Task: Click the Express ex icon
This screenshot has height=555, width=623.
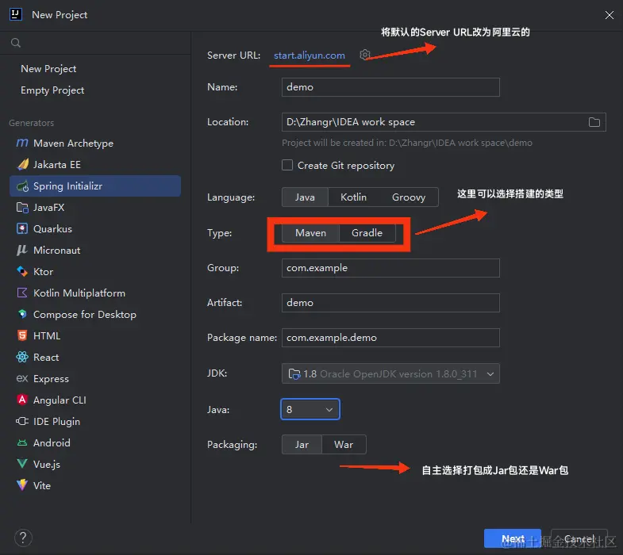Action: [22, 379]
